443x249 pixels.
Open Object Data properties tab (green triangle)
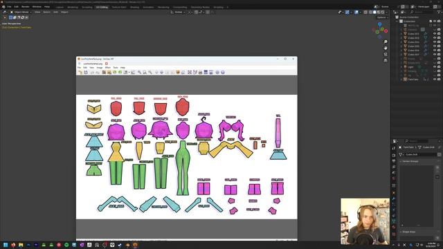coord(394,221)
